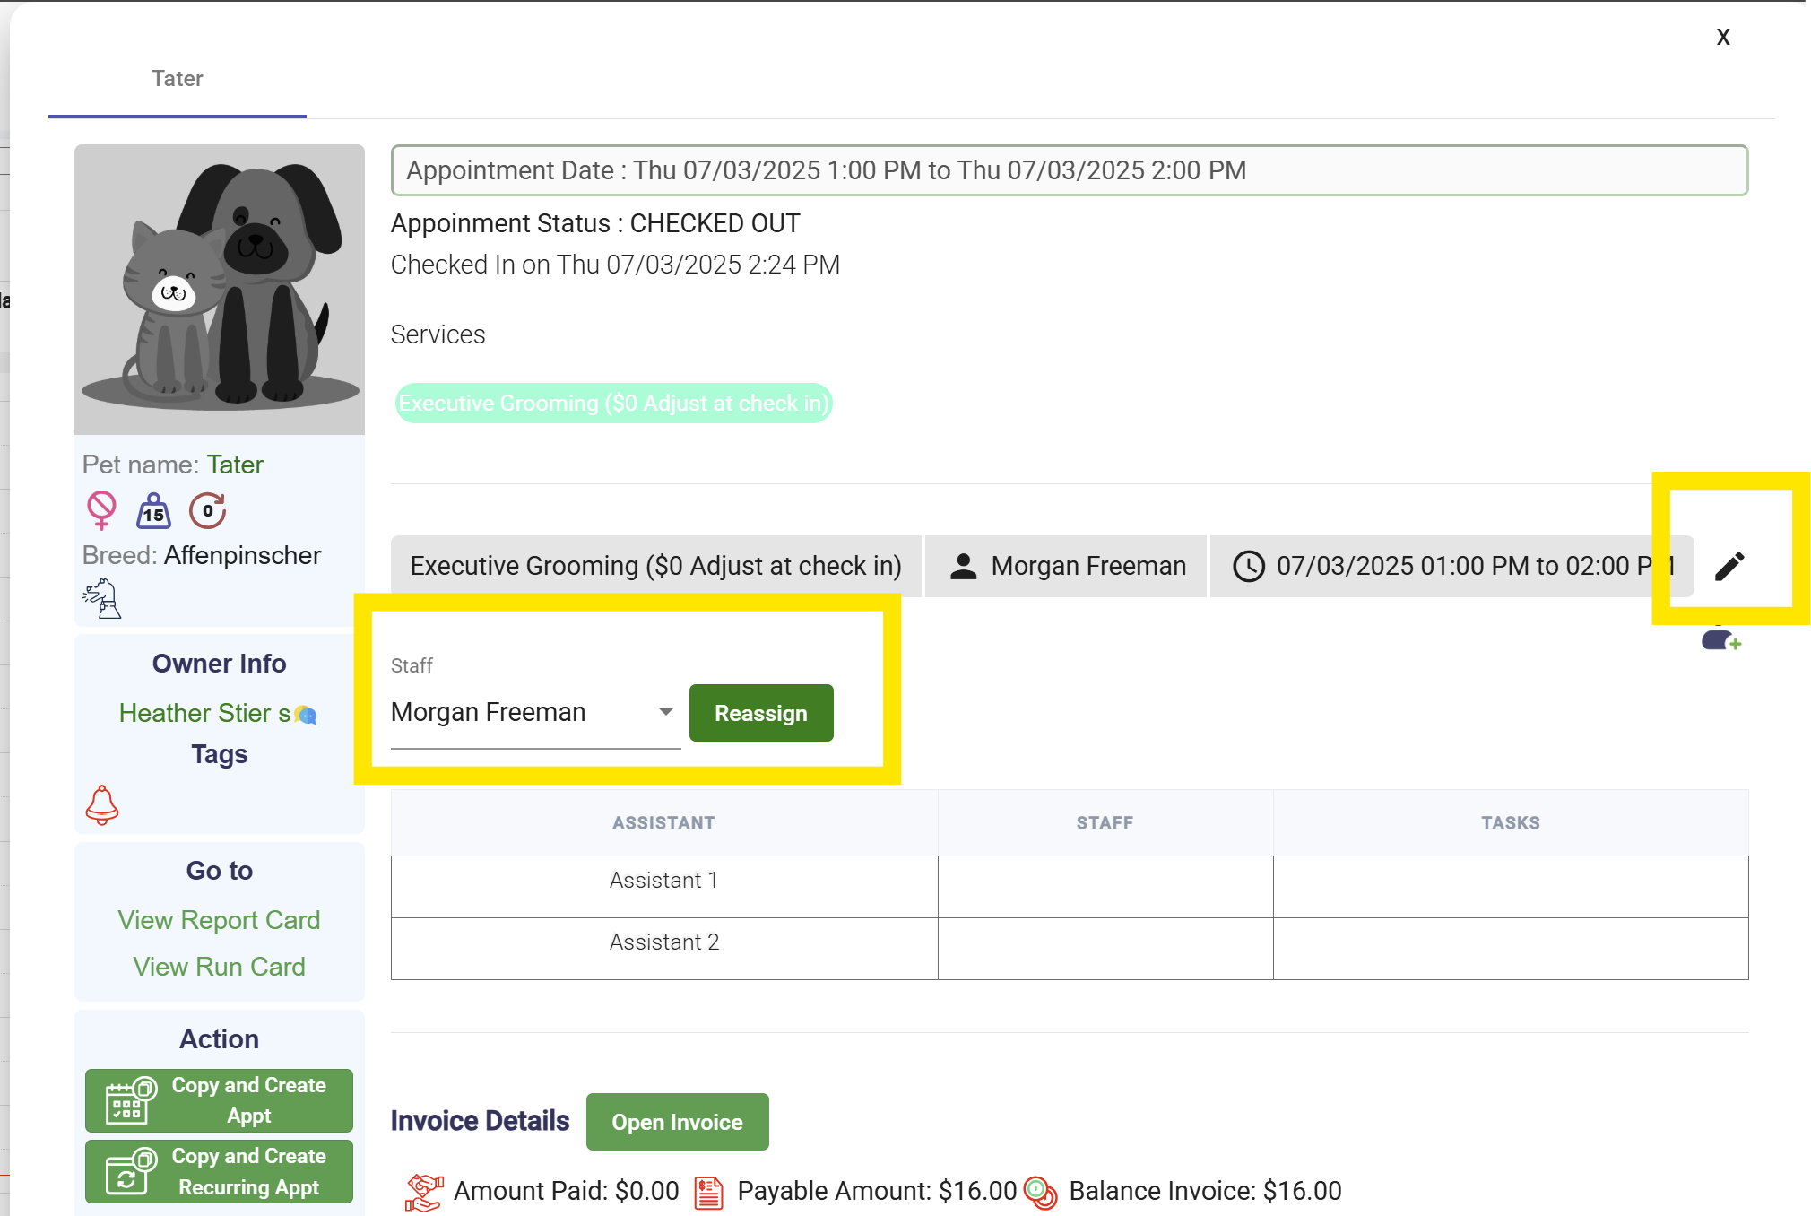This screenshot has width=1811, height=1216.
Task: Click the pet behavior icon under Breed
Action: (103, 599)
